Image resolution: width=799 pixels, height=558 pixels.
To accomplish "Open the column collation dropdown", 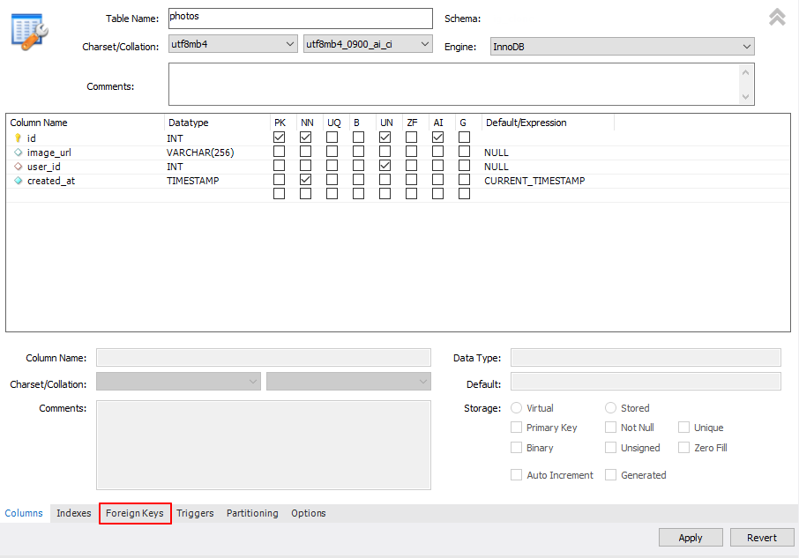I will pos(348,382).
